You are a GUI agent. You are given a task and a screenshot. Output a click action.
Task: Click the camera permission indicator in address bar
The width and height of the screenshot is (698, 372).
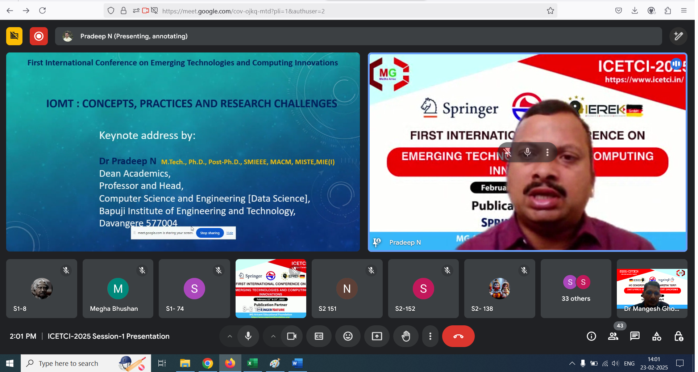145,11
